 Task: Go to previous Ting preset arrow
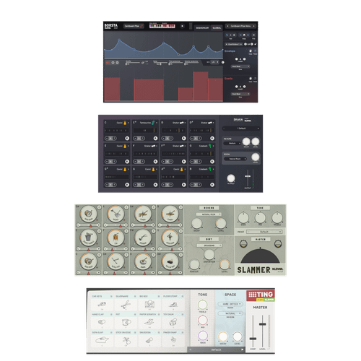191,349
